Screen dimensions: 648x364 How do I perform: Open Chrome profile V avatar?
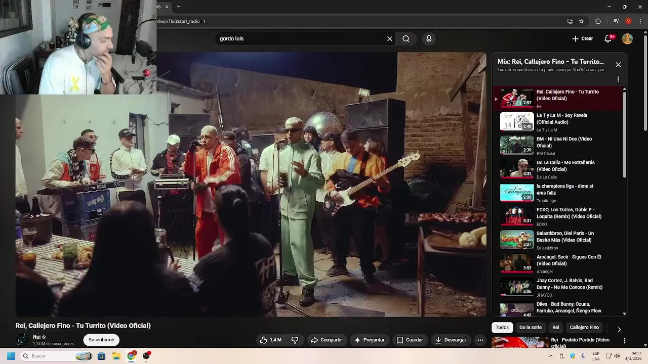628,21
